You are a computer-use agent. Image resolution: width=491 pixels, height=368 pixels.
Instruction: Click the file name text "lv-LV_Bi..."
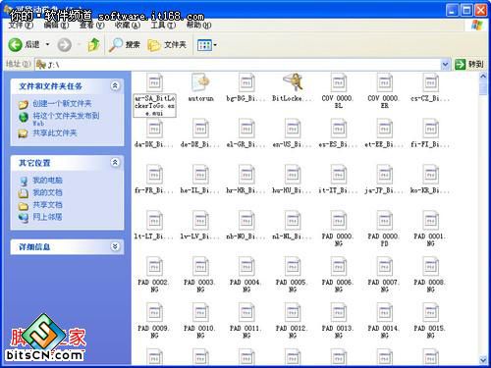point(199,237)
